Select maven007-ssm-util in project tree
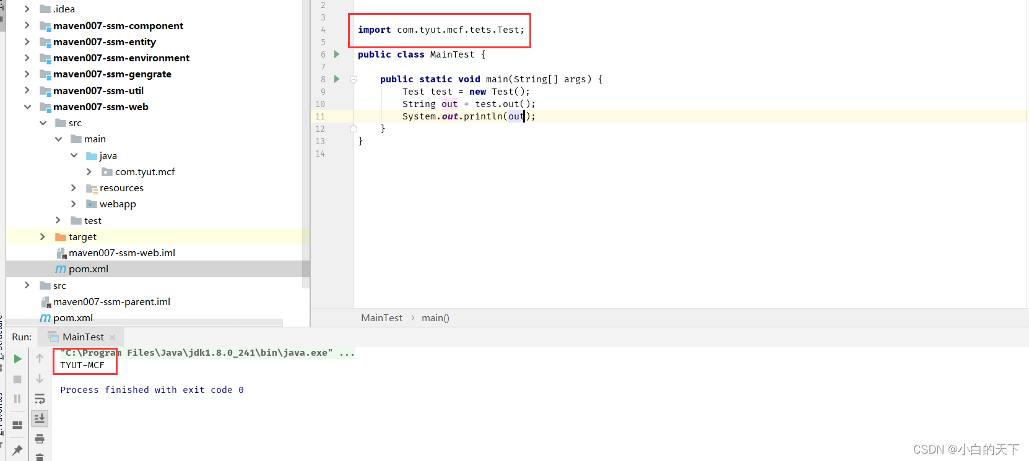The image size is (1029, 461). pyautogui.click(x=98, y=90)
